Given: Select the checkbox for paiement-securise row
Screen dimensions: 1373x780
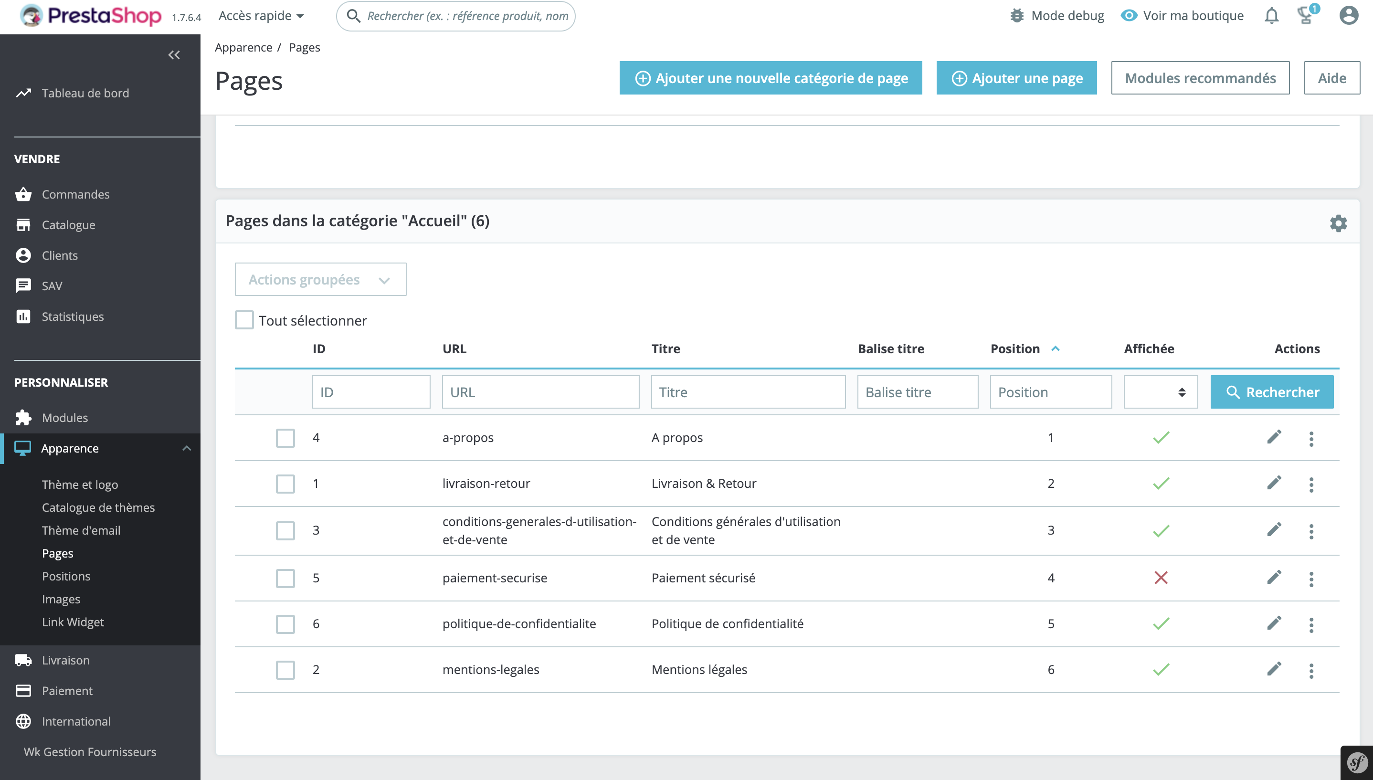Looking at the screenshot, I should click(285, 578).
